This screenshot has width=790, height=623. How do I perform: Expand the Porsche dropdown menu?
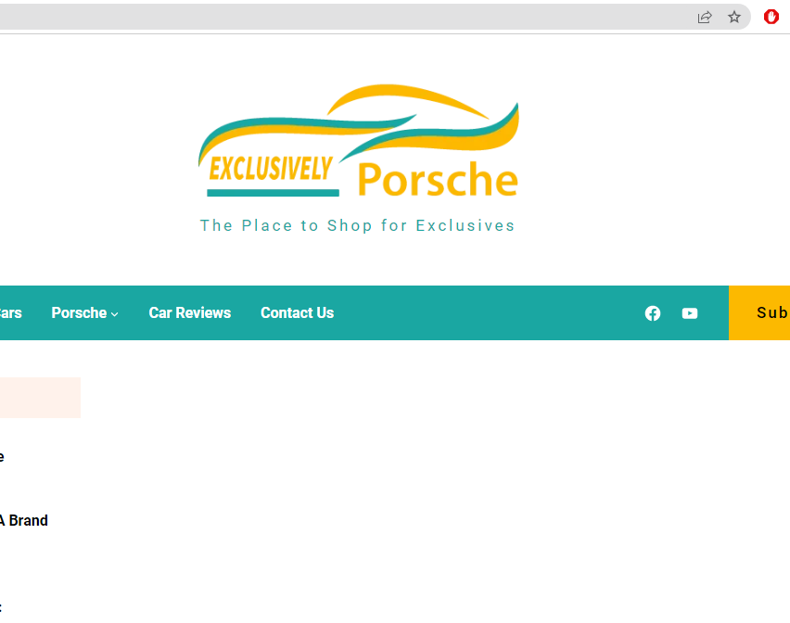[x=84, y=312]
